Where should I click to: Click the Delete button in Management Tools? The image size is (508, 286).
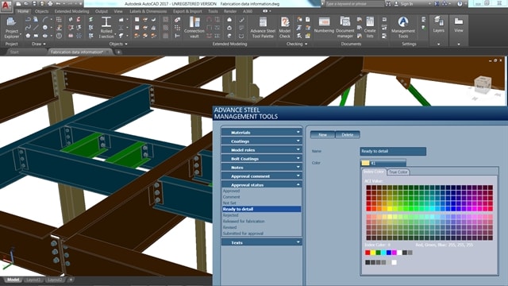(x=348, y=134)
